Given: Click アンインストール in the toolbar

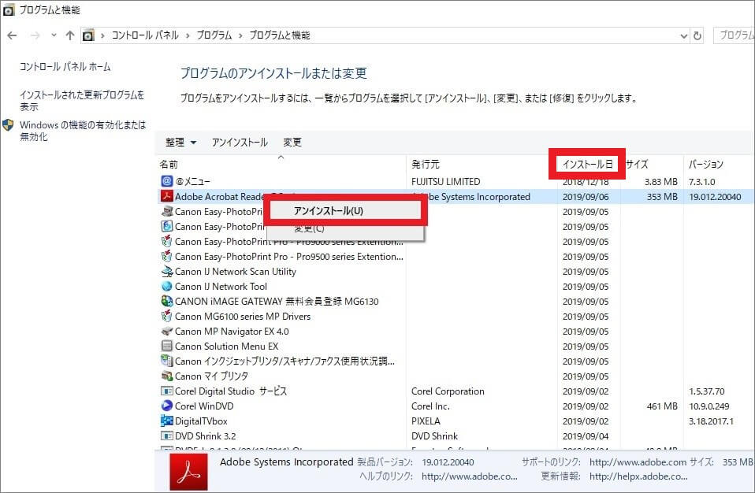Looking at the screenshot, I should coord(240,143).
